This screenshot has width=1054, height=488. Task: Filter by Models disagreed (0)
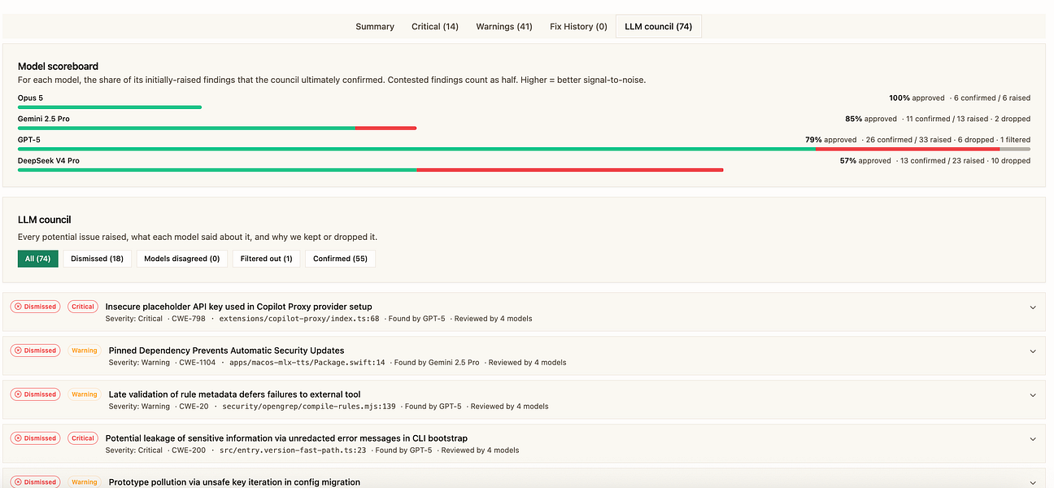(182, 259)
